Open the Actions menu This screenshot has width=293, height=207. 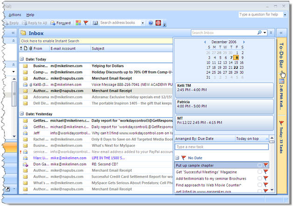pyautogui.click(x=14, y=15)
